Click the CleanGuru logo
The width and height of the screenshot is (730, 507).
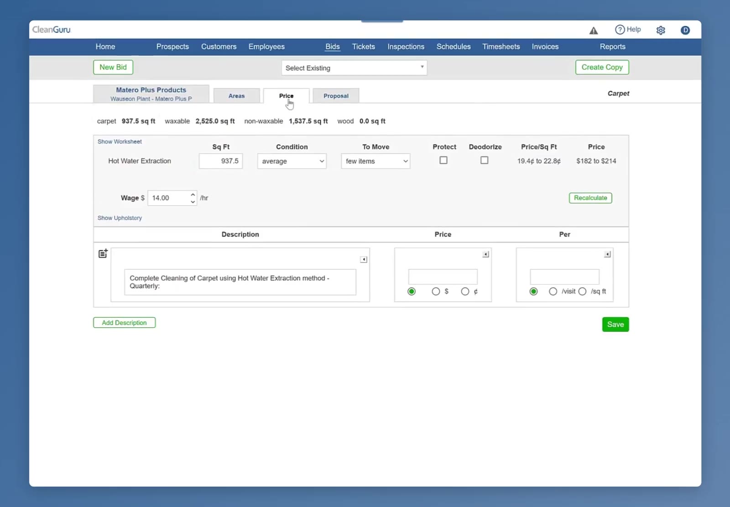[x=52, y=30]
